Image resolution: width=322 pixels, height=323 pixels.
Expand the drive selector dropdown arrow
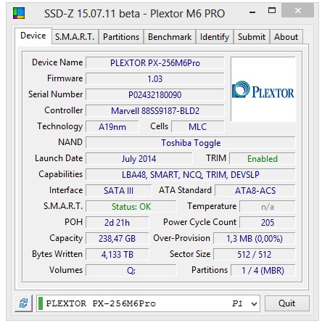click(254, 303)
